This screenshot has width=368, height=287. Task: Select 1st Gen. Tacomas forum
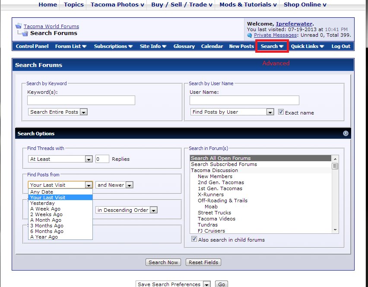point(260,188)
